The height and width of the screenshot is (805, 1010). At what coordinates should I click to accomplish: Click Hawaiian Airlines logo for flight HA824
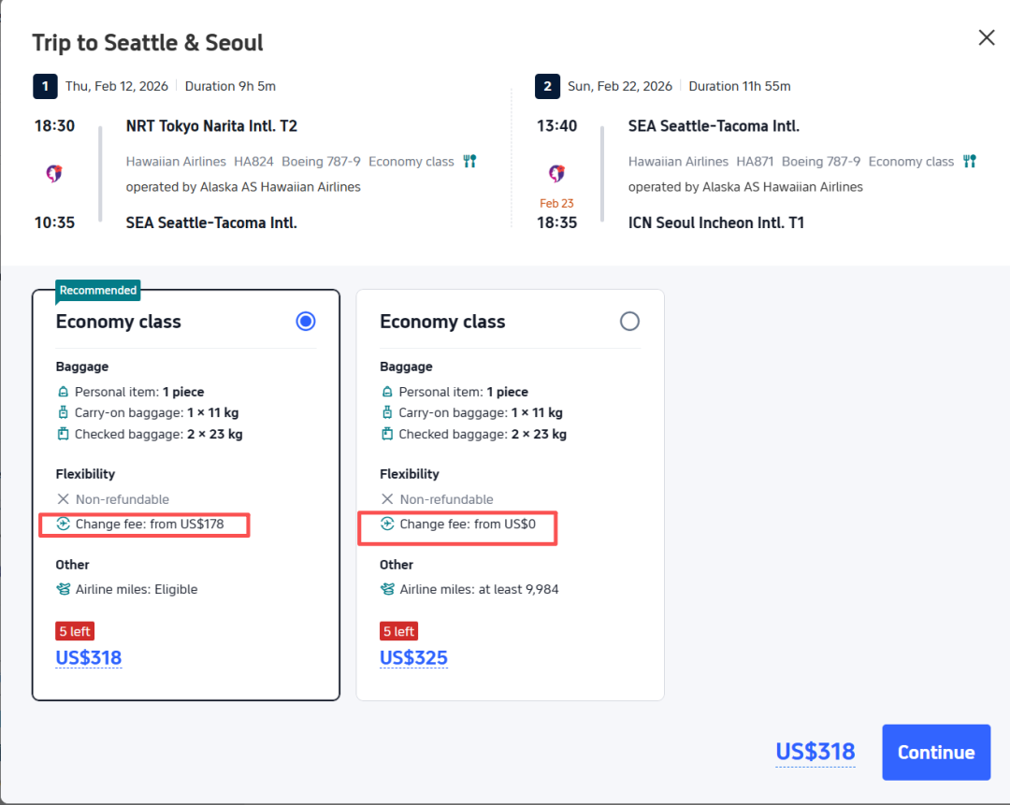pos(54,174)
